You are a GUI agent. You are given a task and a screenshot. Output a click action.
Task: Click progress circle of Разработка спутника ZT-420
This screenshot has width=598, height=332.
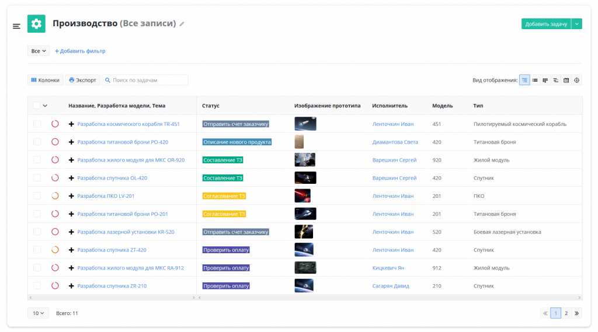click(55, 250)
